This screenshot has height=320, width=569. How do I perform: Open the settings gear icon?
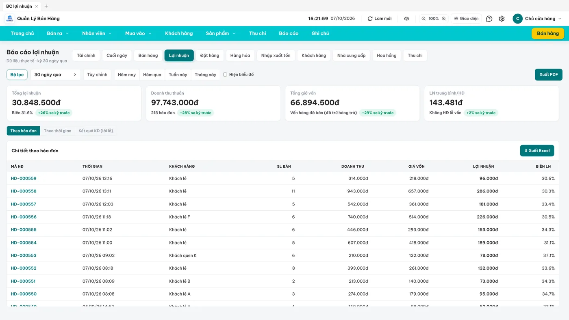[x=502, y=19]
